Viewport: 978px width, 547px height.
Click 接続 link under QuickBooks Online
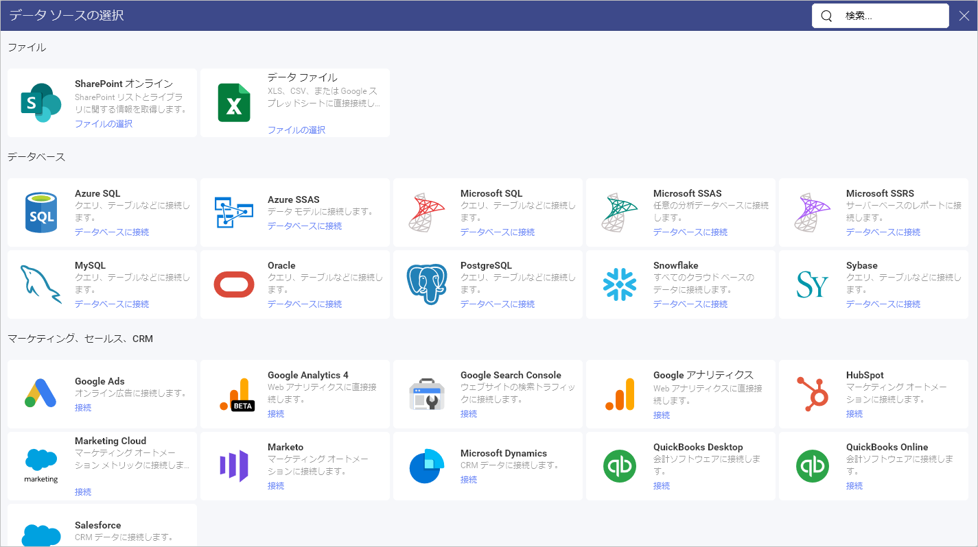[854, 486]
